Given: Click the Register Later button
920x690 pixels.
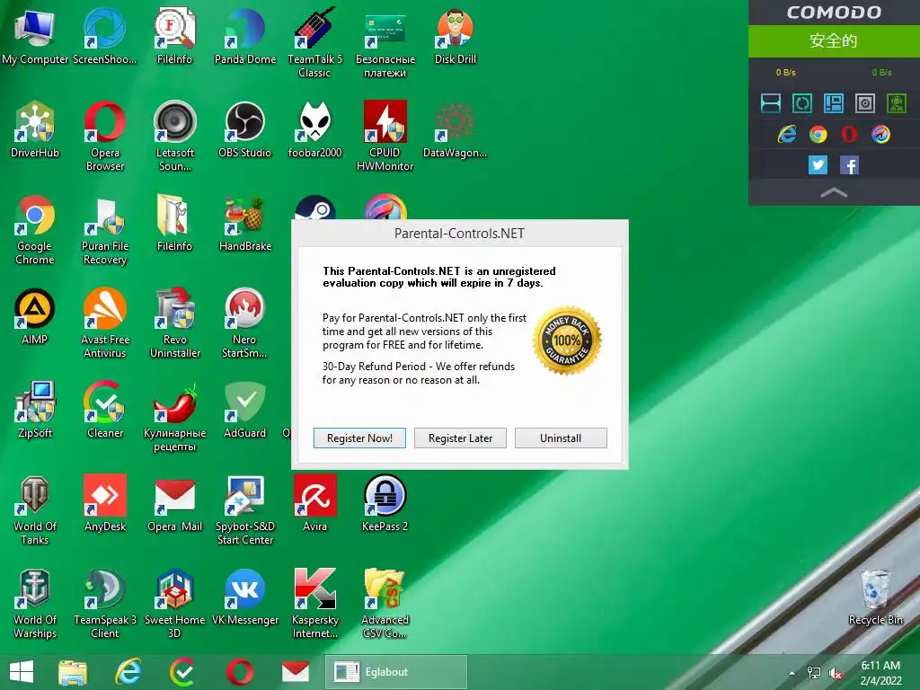Looking at the screenshot, I should [x=460, y=438].
